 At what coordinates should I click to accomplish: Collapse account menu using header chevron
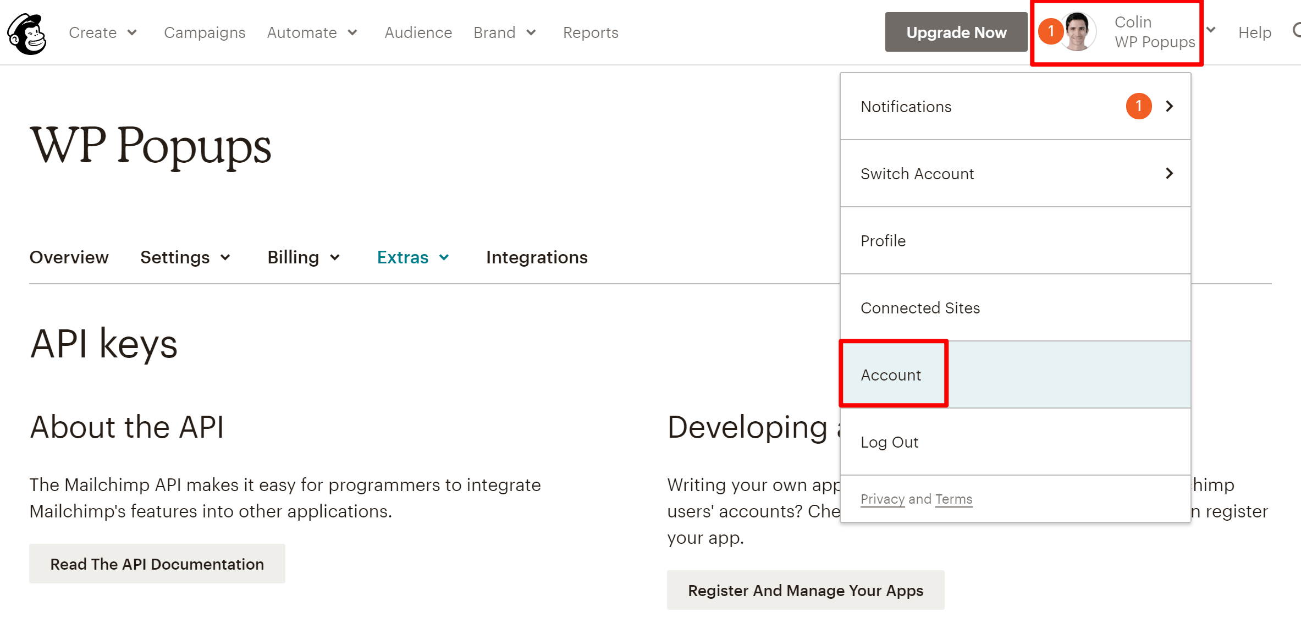[1211, 30]
